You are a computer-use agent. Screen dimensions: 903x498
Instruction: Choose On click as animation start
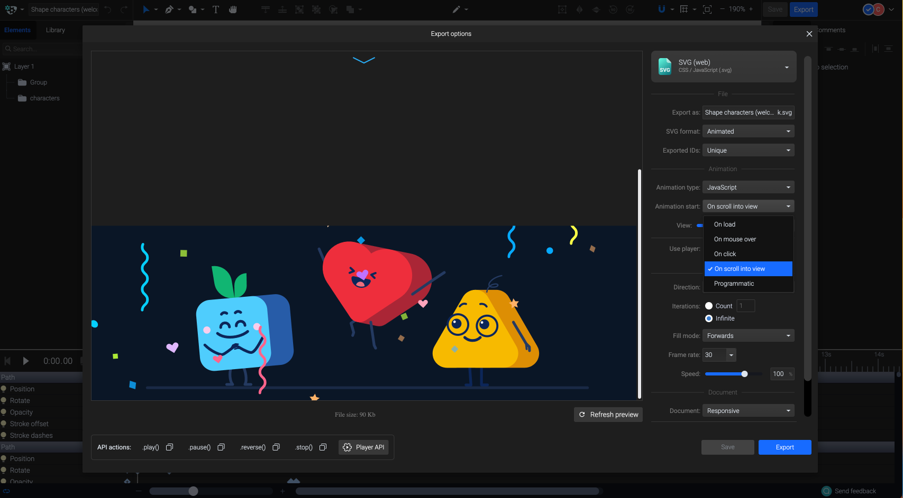724,253
